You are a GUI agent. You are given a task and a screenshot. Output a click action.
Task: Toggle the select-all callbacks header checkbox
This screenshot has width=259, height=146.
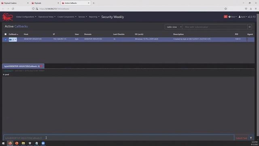5,34
